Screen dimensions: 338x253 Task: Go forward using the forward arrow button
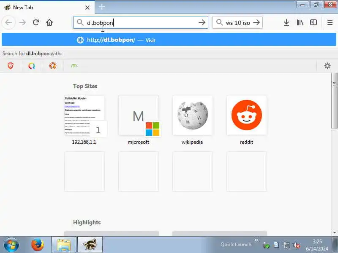[22, 22]
